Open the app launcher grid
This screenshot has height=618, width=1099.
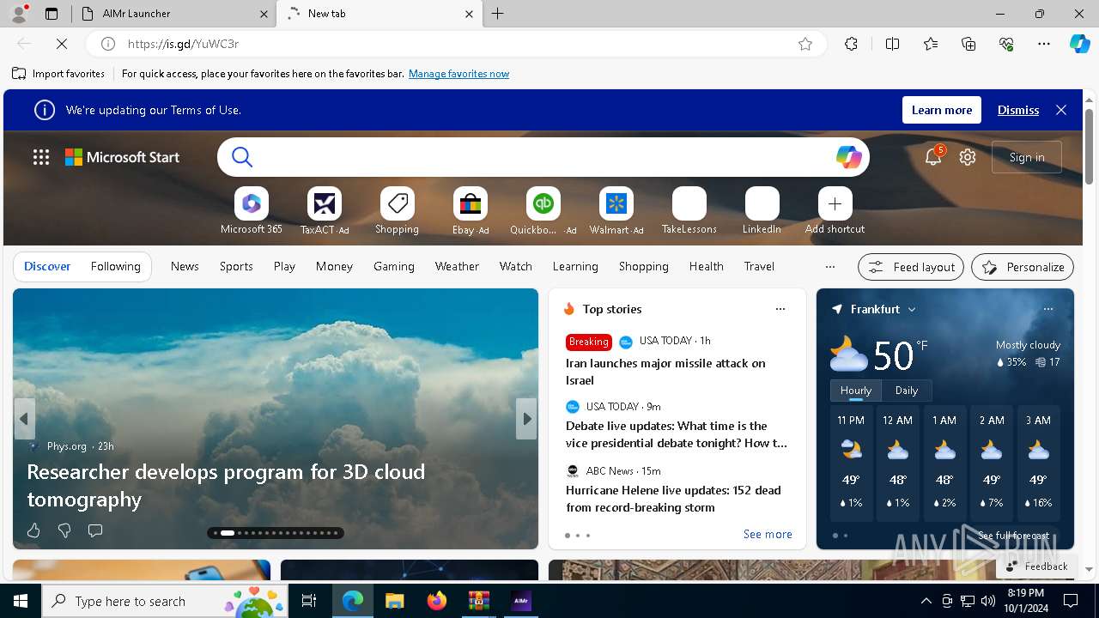[41, 157]
